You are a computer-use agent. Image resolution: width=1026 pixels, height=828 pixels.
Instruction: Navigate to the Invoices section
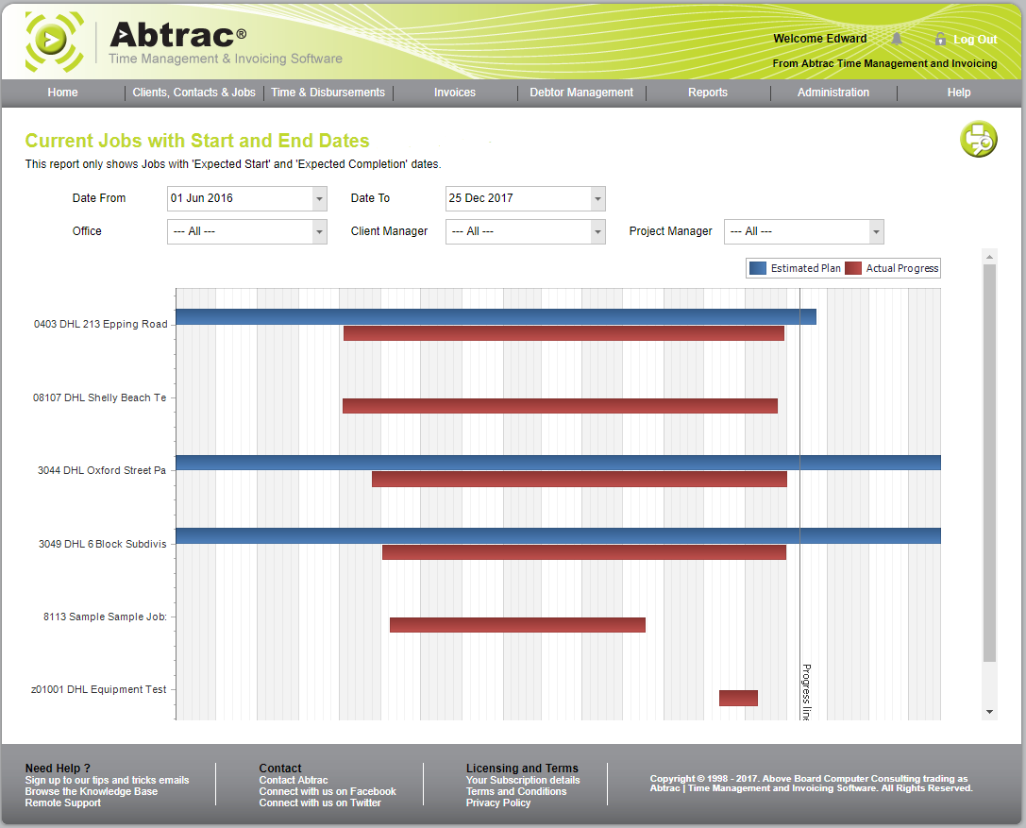455,93
